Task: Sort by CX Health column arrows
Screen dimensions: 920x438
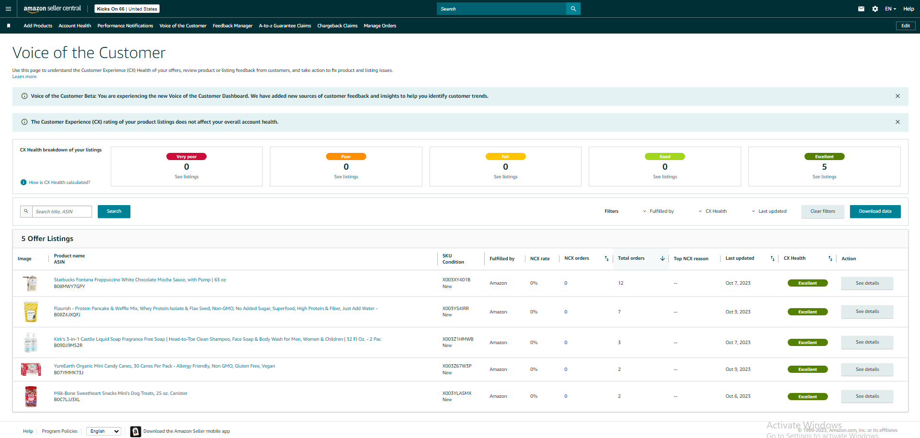Action: coord(830,259)
